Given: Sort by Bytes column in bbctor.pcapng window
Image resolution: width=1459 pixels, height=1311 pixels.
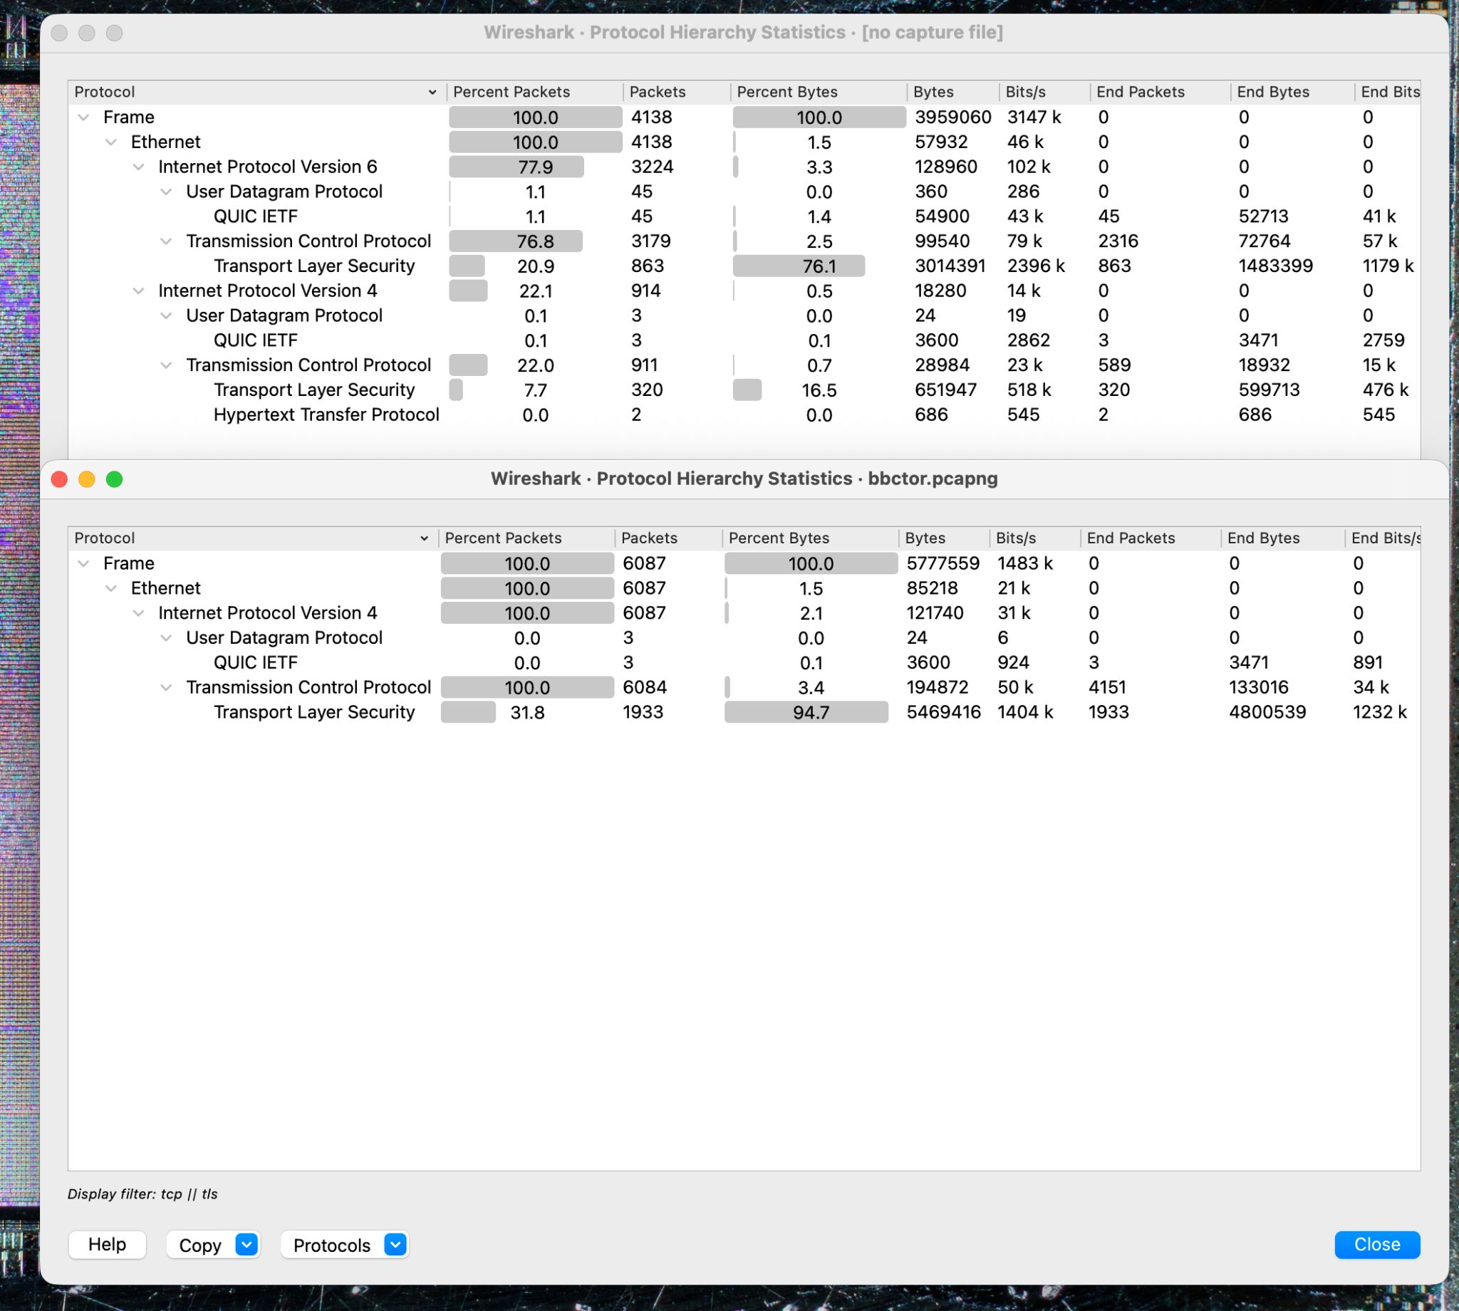Looking at the screenshot, I should point(944,538).
